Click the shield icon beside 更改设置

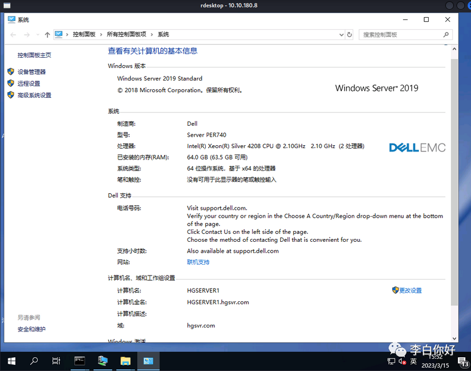click(396, 290)
